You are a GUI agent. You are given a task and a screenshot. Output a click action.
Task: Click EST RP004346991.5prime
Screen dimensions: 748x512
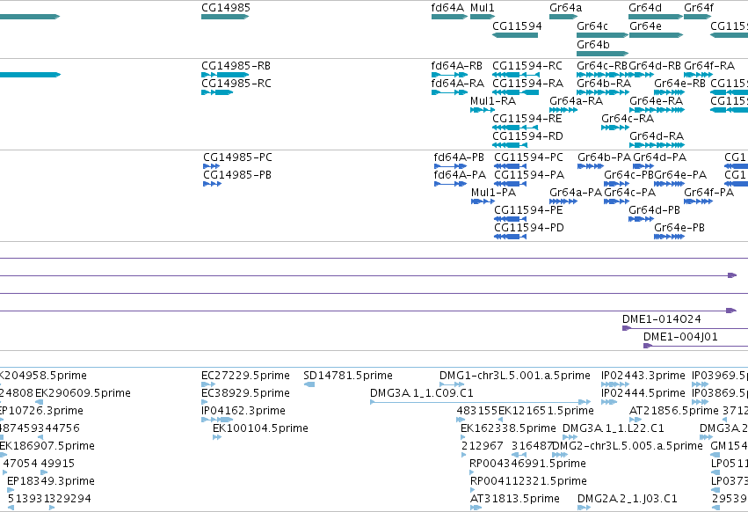point(472,472)
